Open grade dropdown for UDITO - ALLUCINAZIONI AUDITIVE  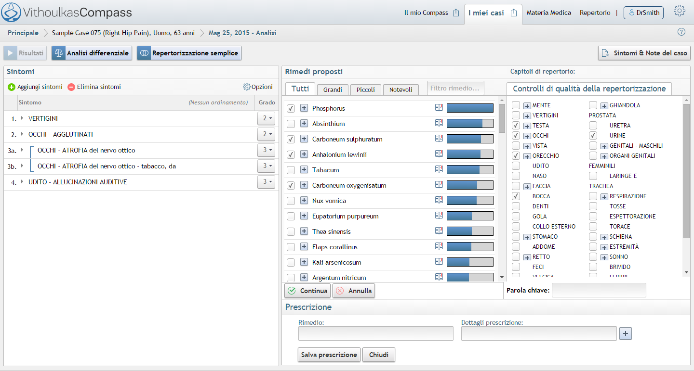[267, 182]
